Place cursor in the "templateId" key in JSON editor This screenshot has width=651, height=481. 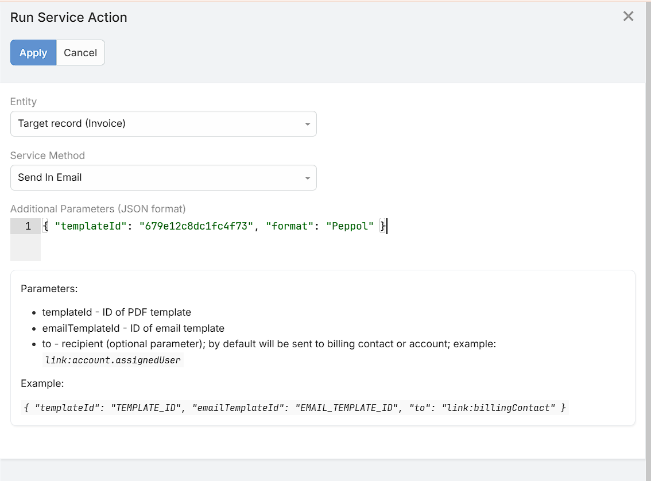90,226
